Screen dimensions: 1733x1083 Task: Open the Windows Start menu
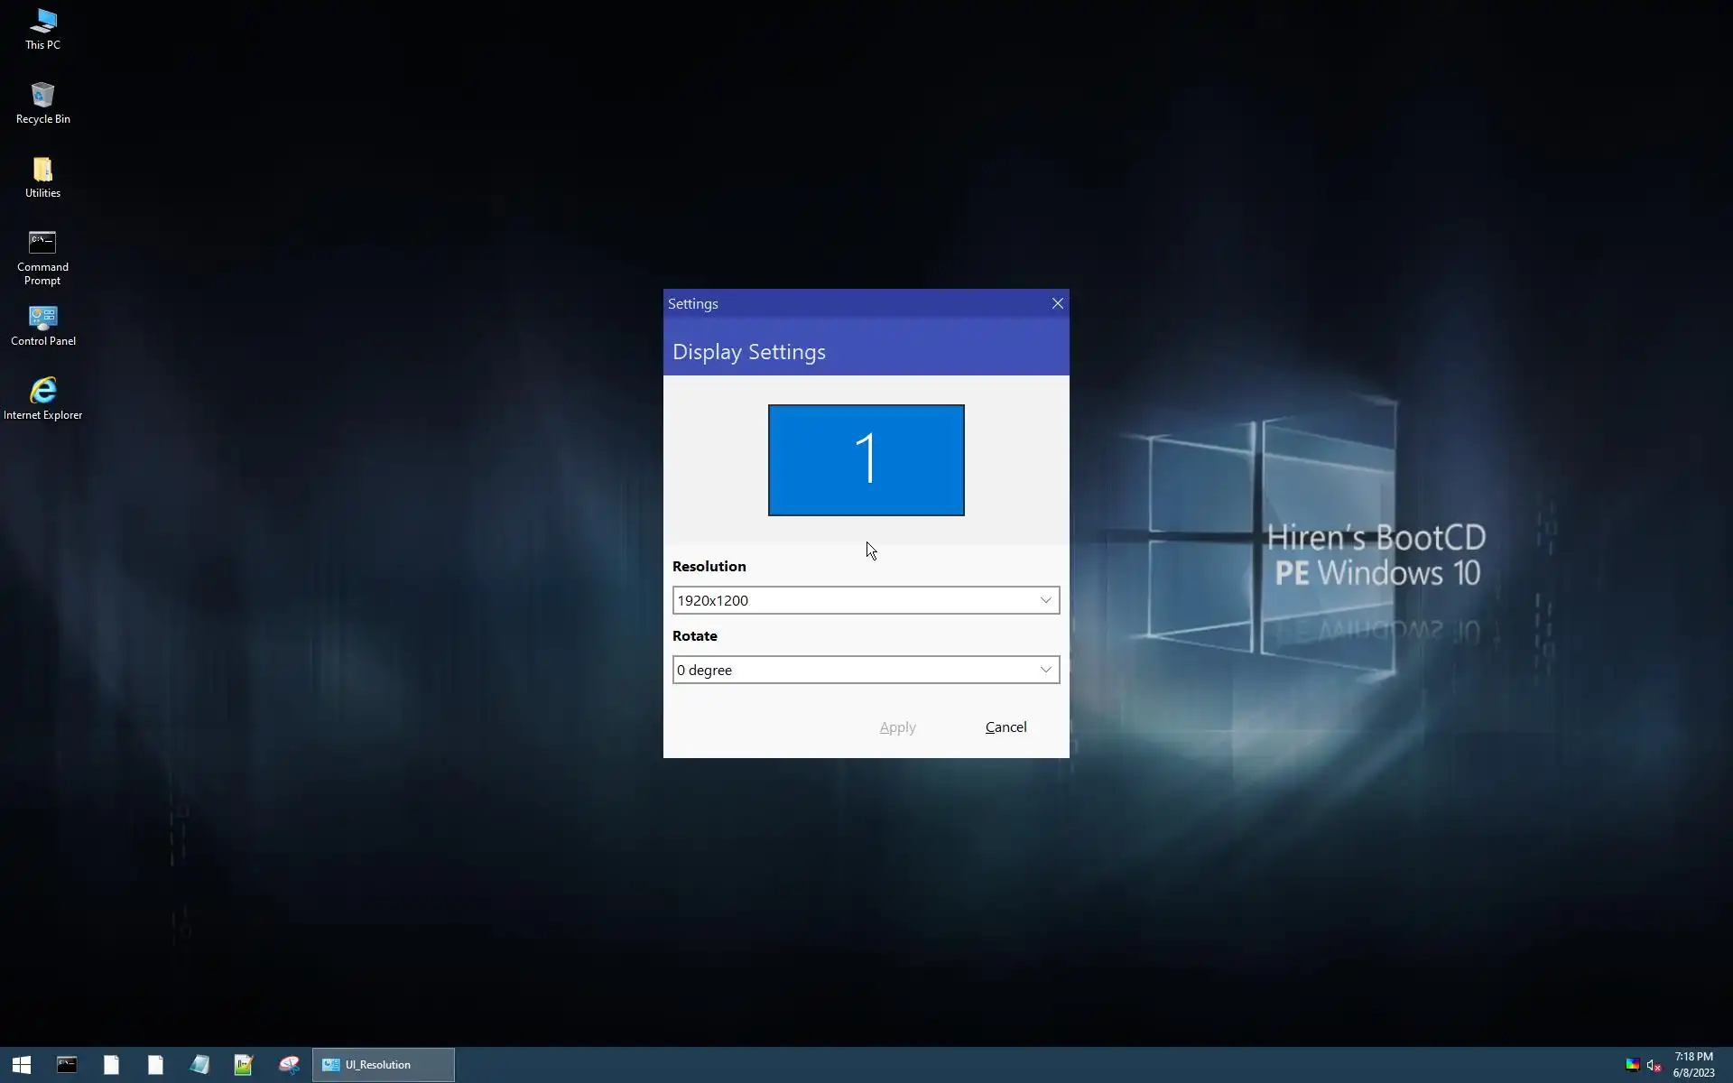point(22,1065)
